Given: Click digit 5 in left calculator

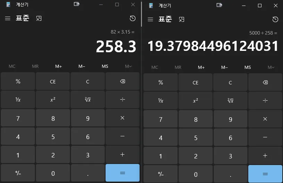Looking at the screenshot, I should click(x=53, y=136).
